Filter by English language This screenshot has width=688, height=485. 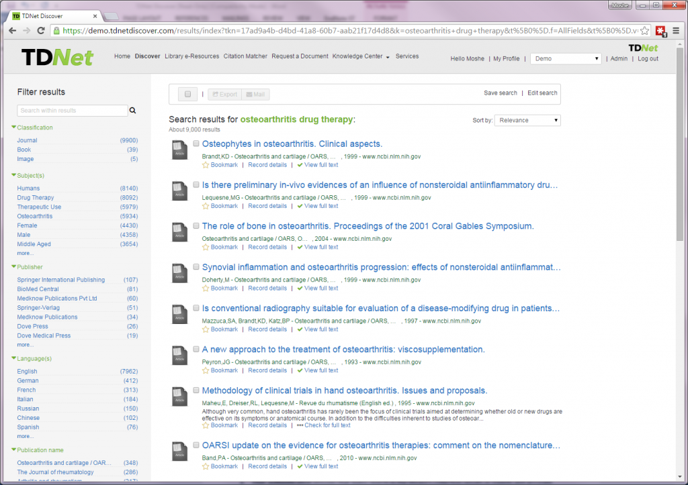pyautogui.click(x=27, y=372)
